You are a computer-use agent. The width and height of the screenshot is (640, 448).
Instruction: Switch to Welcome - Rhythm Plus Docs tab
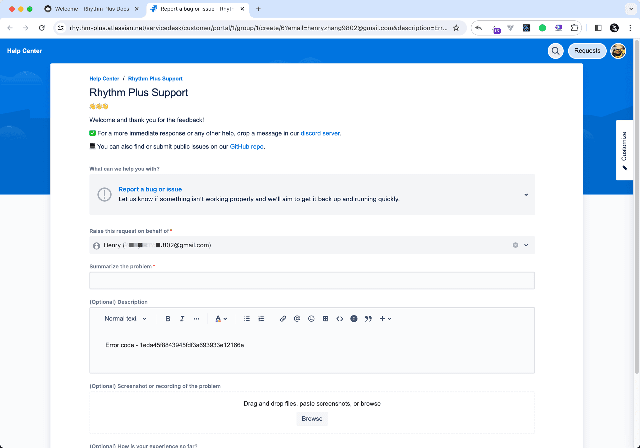(x=92, y=9)
